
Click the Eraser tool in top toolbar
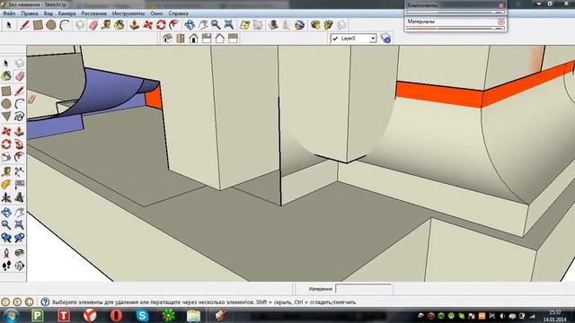(93, 25)
